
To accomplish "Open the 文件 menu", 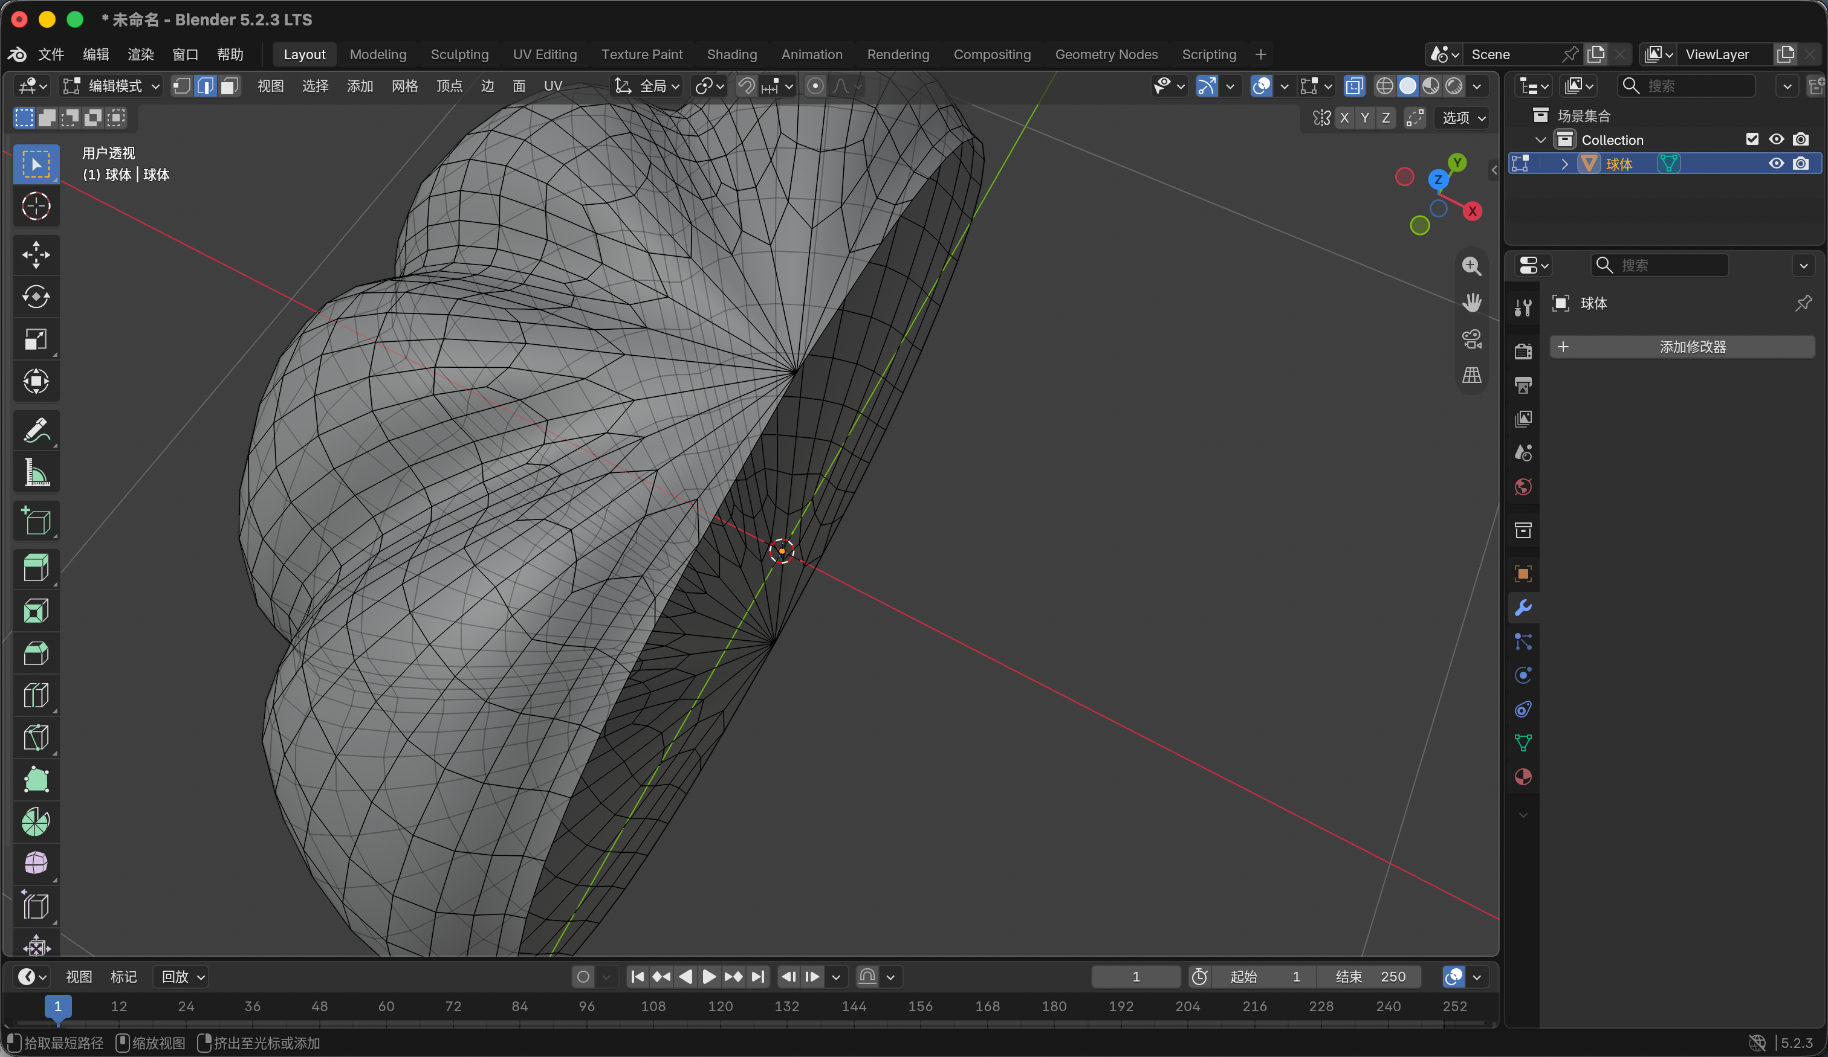I will [51, 54].
